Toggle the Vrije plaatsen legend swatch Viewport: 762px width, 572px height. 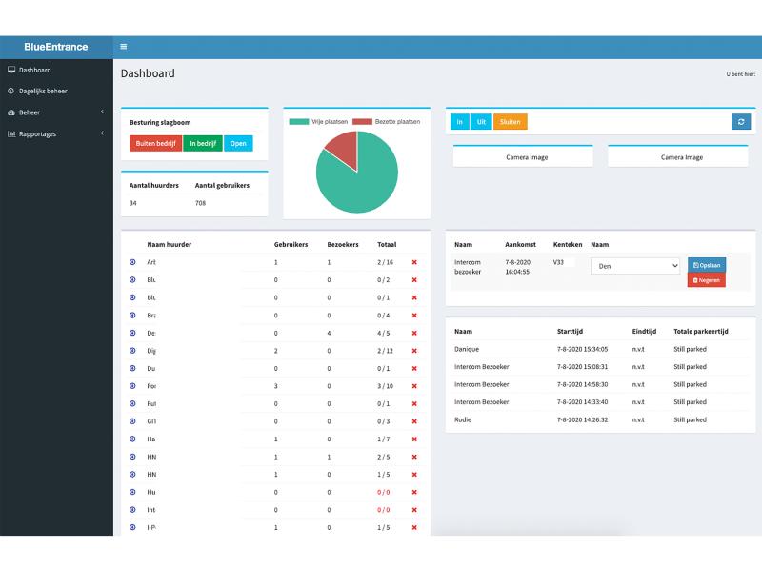click(299, 122)
